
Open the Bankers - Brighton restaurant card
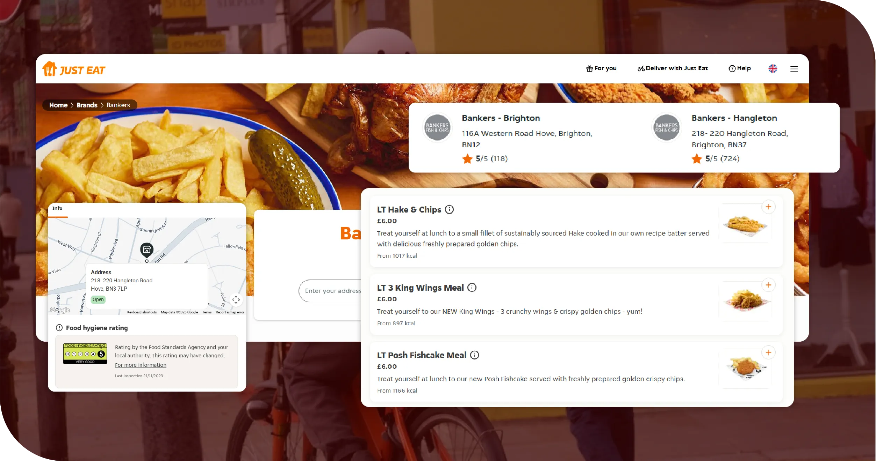[x=509, y=138]
